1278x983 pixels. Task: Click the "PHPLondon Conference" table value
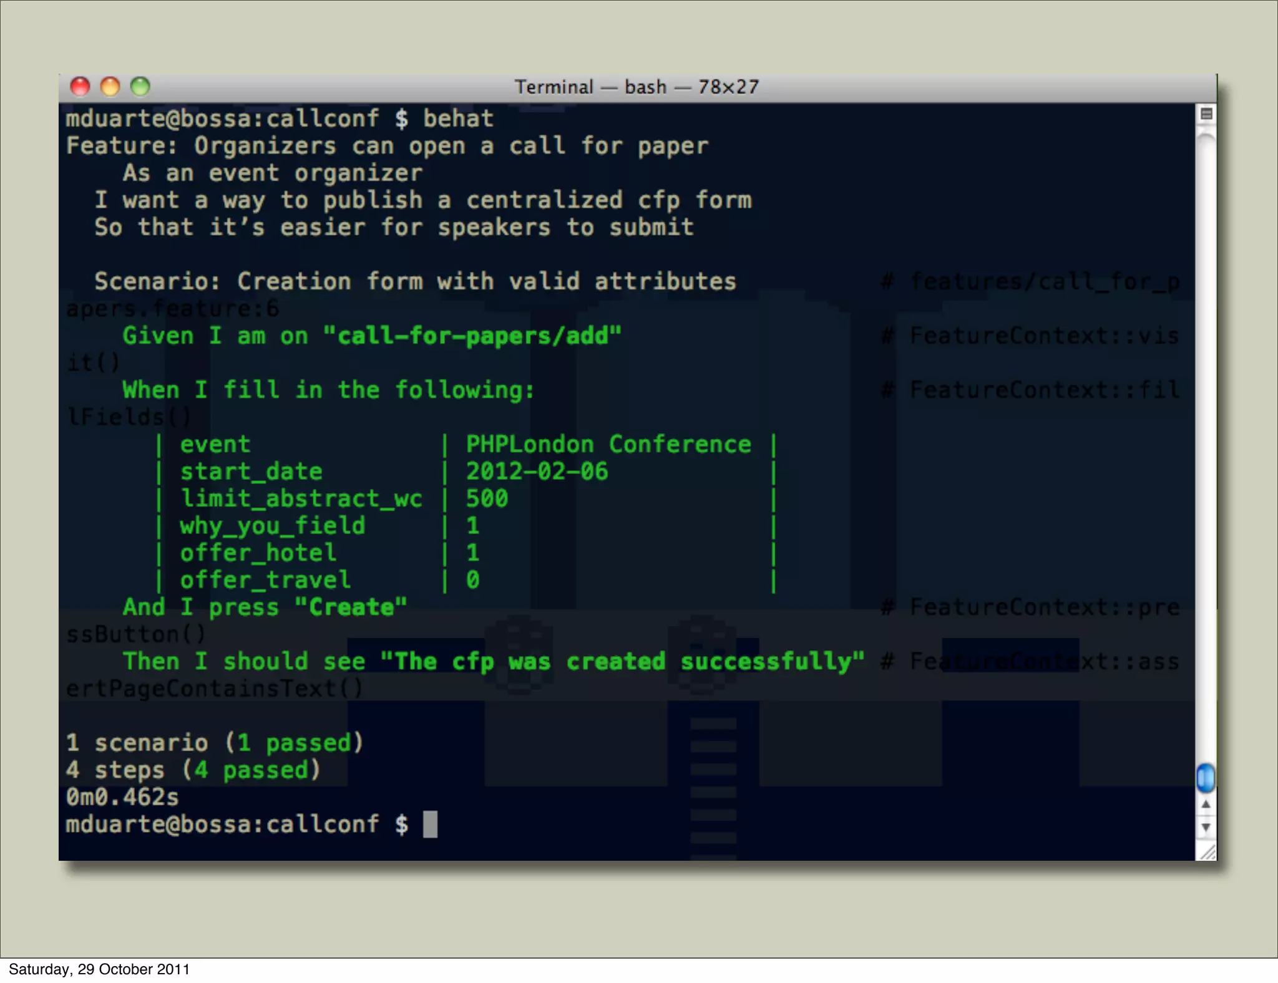[x=608, y=444]
